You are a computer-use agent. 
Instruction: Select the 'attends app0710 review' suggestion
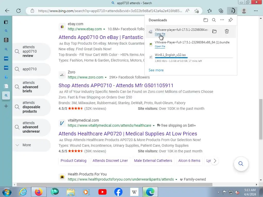coord(31,51)
